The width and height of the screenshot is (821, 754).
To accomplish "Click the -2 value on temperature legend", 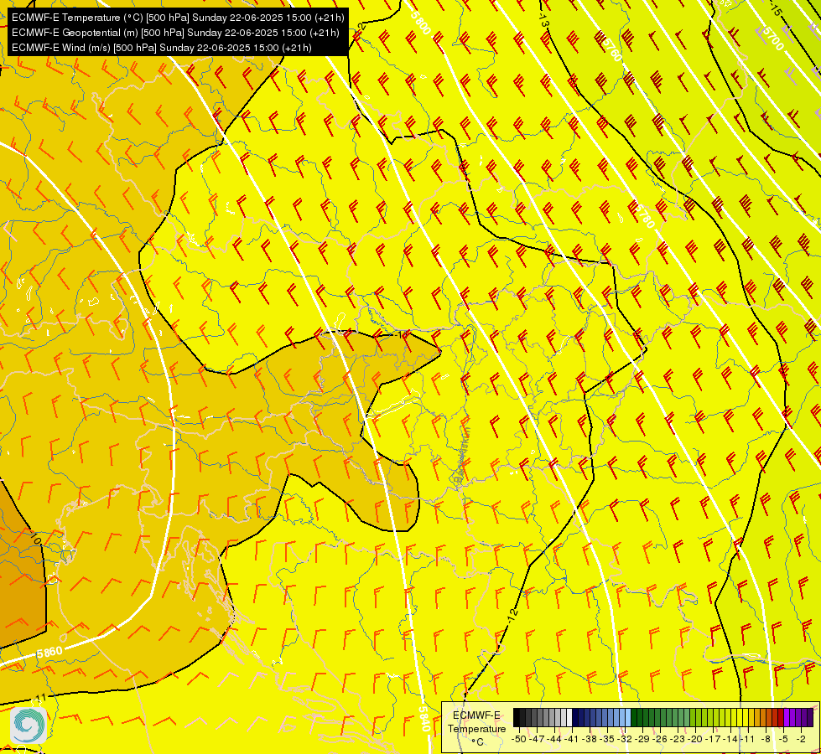I will [801, 739].
